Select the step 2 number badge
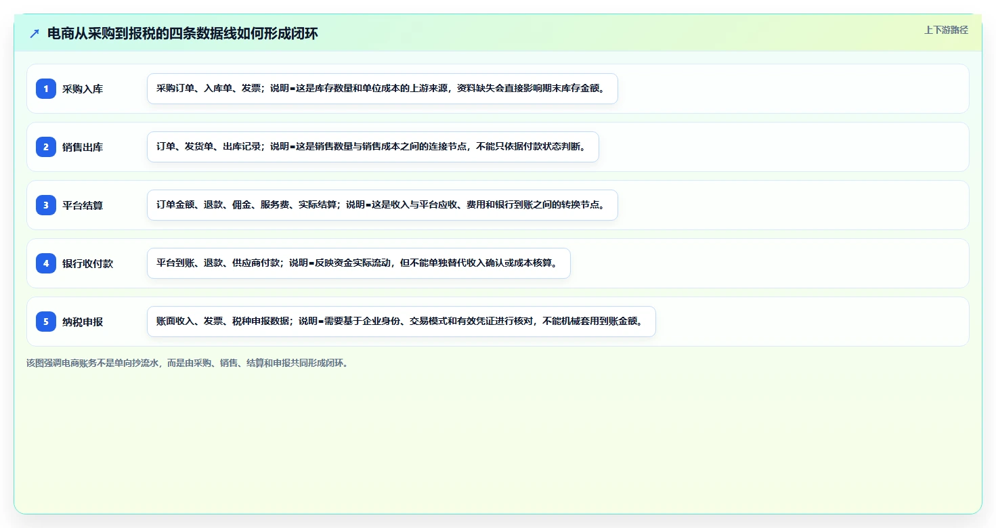The width and height of the screenshot is (996, 528). click(x=46, y=147)
